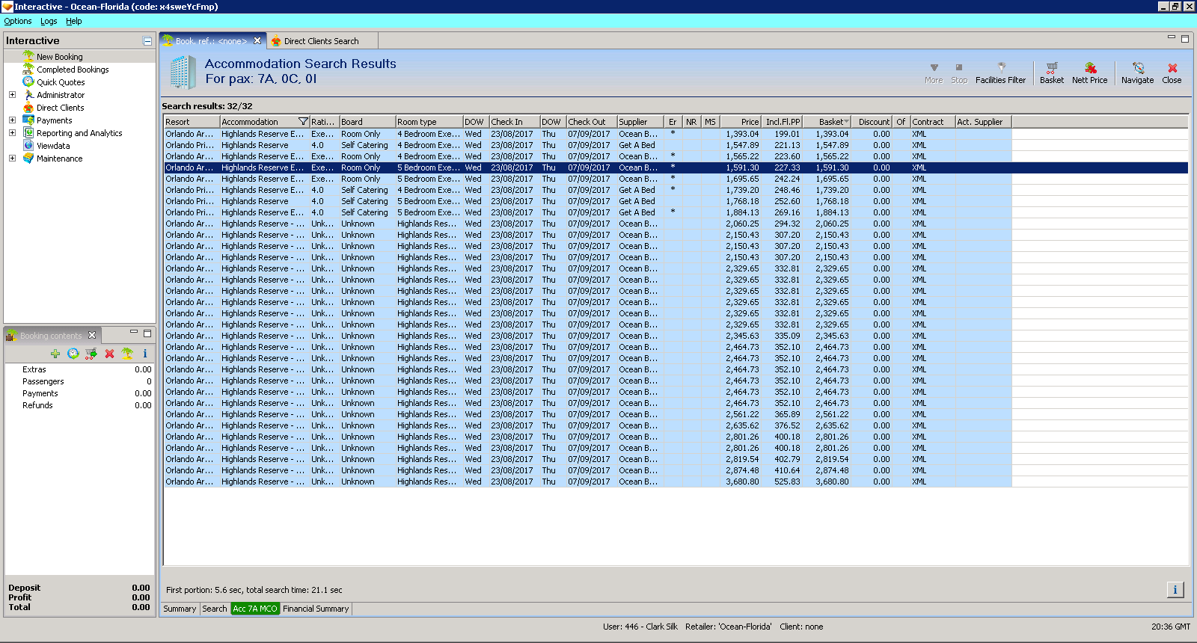
Task: Switch to the Financial Summary tab
Action: click(316, 609)
